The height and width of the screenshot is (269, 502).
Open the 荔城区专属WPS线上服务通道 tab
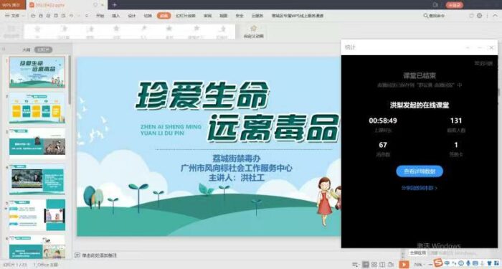pos(298,15)
